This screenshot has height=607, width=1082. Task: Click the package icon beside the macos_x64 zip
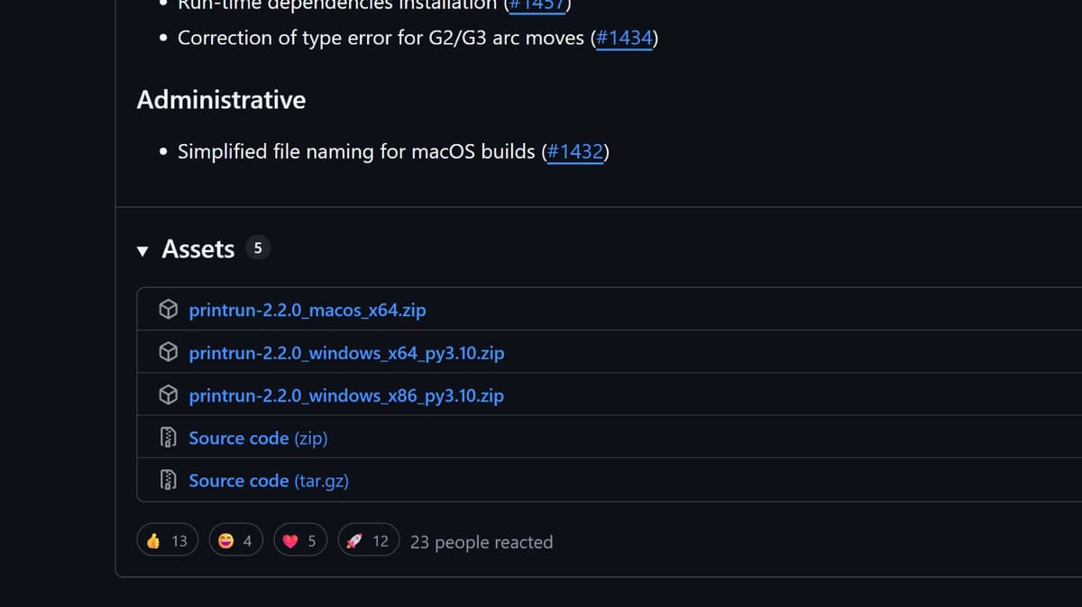(x=168, y=310)
